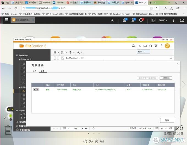Click remaining time 00:00:28 cell
Image resolution: width=187 pixels, height=145 pixels.
coord(162,90)
